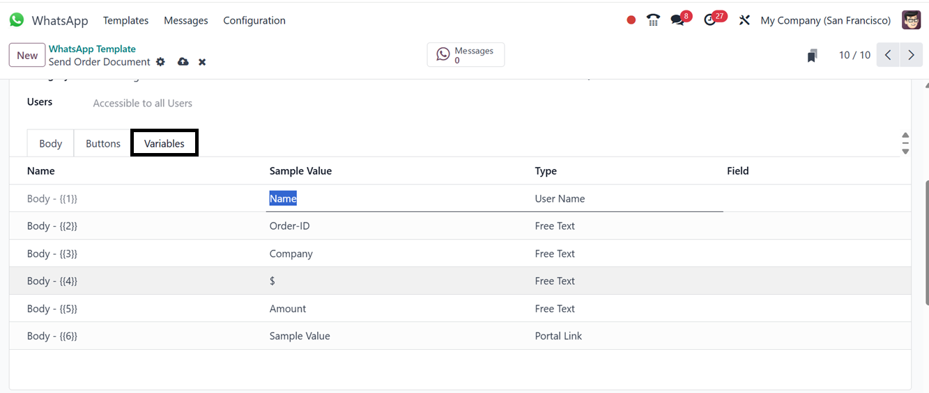This screenshot has height=393, width=929.
Task: Click the WhatsApp app logo icon
Action: [x=17, y=20]
